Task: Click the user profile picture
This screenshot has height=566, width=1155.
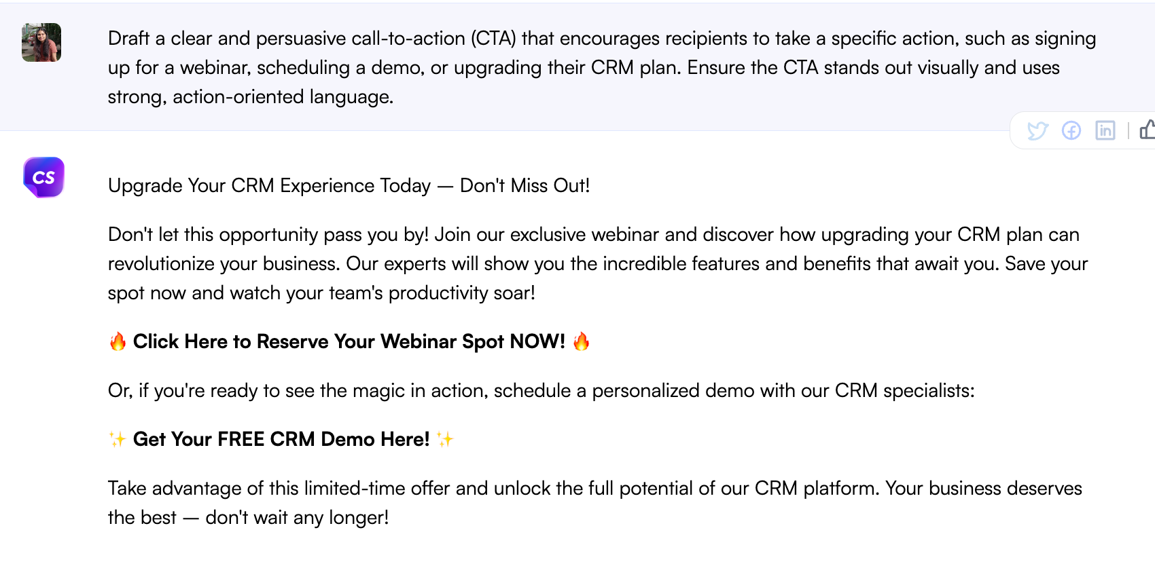Action: click(x=41, y=42)
